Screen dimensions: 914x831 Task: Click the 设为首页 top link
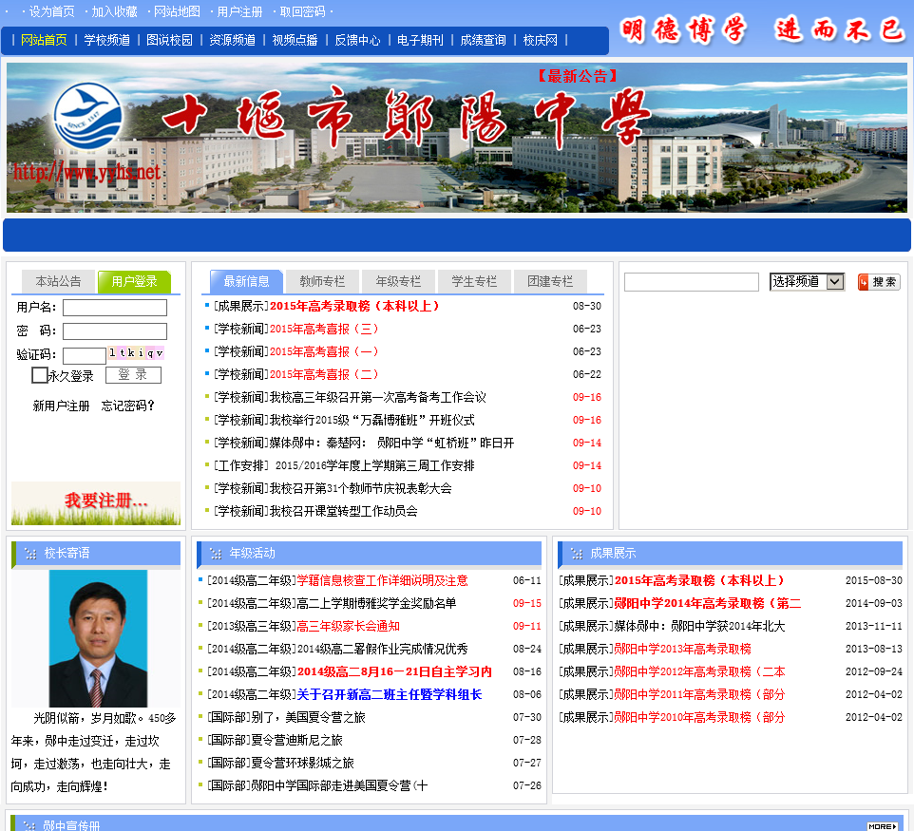[52, 11]
